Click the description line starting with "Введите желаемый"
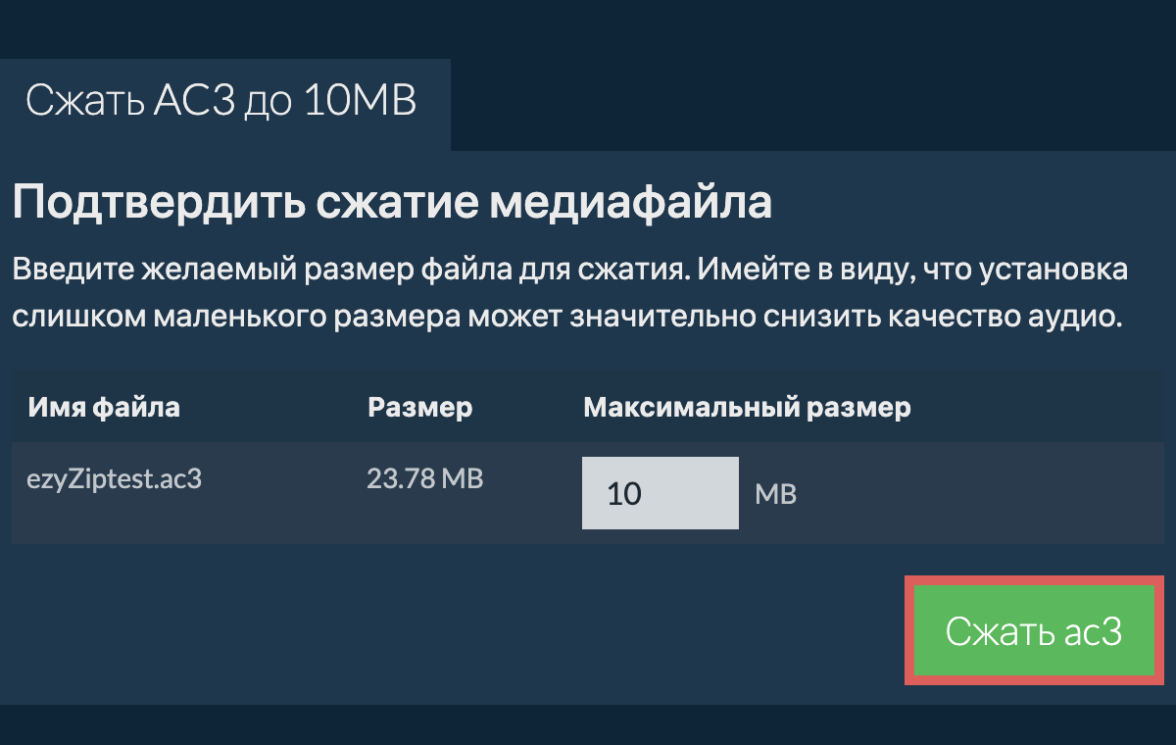The image size is (1176, 745). (568, 270)
